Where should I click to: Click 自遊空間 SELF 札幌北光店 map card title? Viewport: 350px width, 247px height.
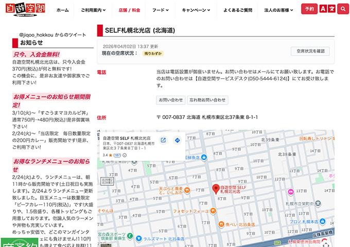point(127,138)
